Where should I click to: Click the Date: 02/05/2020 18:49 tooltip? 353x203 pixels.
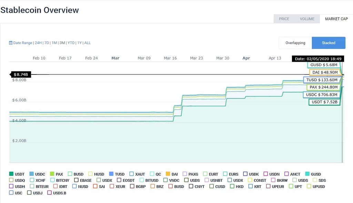pos(318,59)
